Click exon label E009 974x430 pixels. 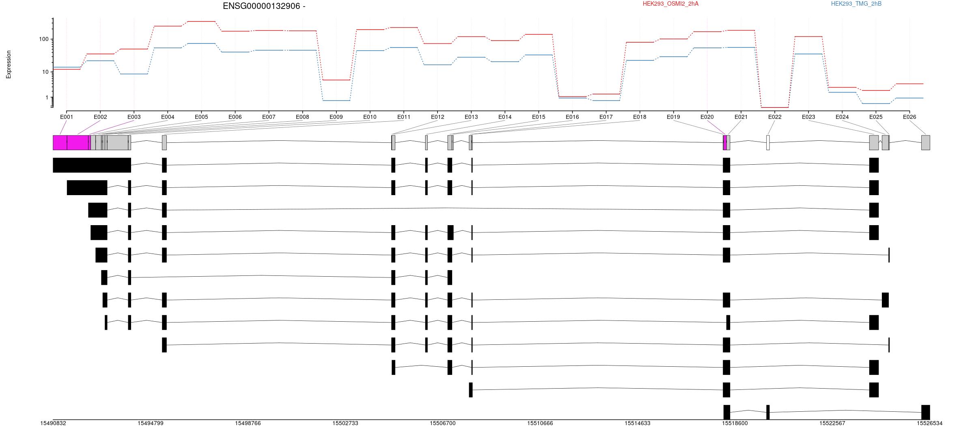336,117
